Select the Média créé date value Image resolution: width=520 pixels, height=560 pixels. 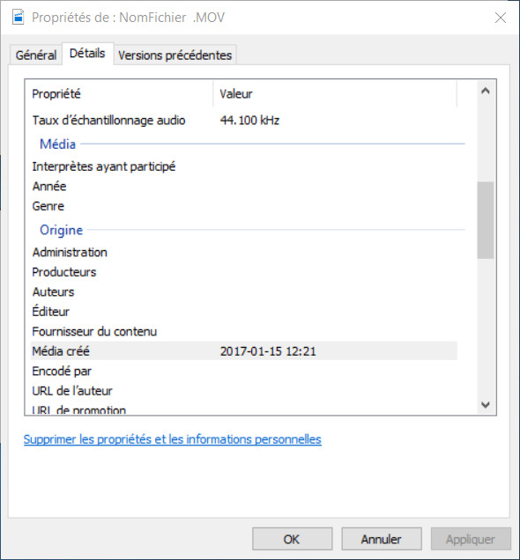click(x=268, y=351)
